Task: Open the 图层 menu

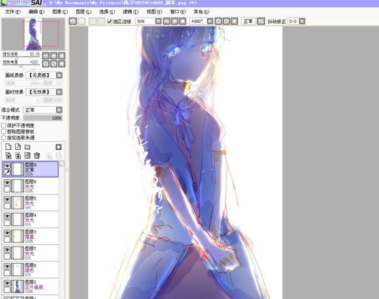Action: click(x=84, y=12)
